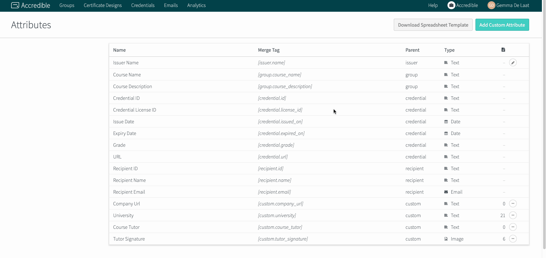Click the document icon in the table header
Image resolution: width=546 pixels, height=258 pixels.
coord(503,50)
